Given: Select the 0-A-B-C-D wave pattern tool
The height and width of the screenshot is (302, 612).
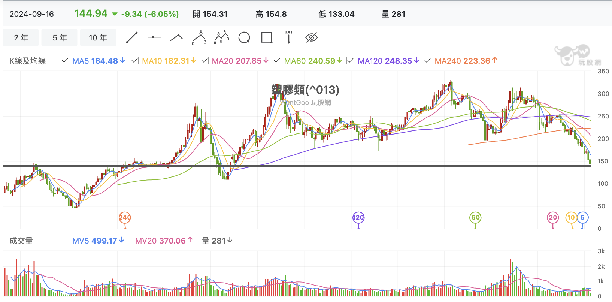Looking at the screenshot, I should pyautogui.click(x=221, y=37).
